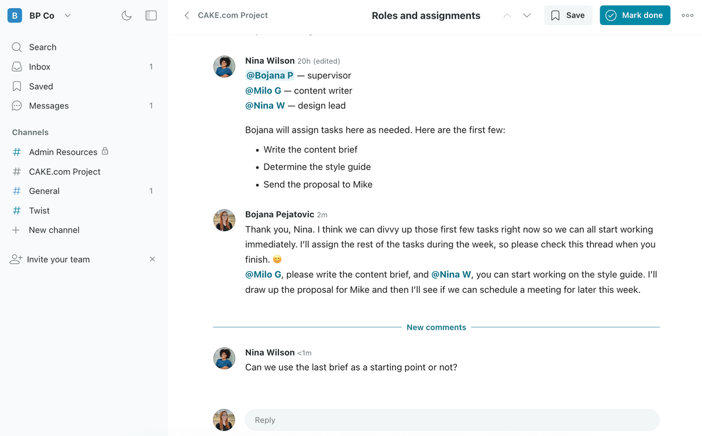Open the Inbox
The height and width of the screenshot is (436, 702).
point(40,67)
